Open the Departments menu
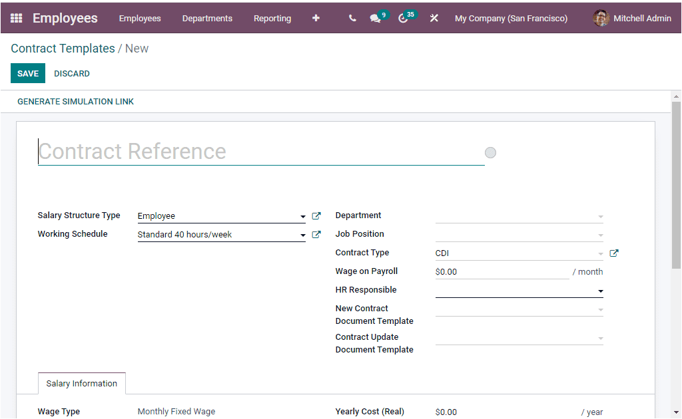The image size is (682, 419). pyautogui.click(x=207, y=18)
